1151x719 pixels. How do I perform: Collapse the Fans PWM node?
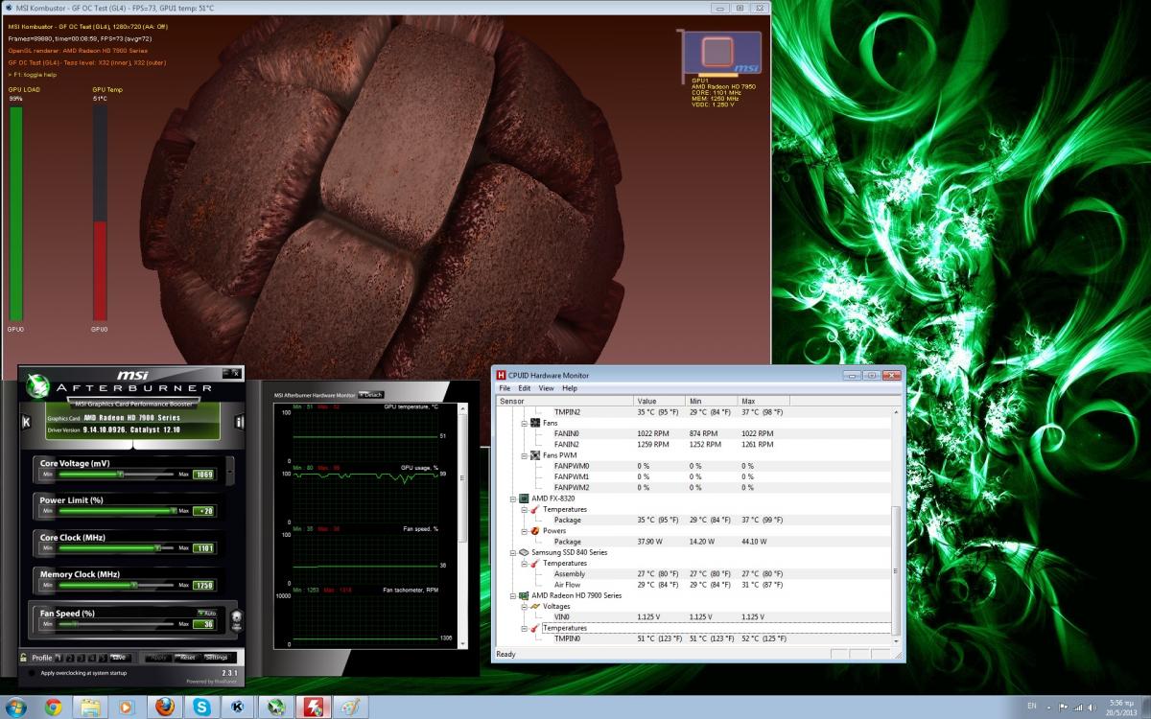(525, 454)
